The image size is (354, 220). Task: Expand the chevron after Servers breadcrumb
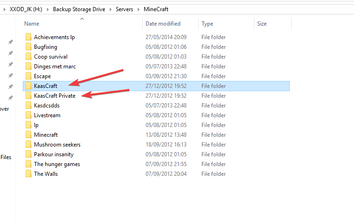137,9
